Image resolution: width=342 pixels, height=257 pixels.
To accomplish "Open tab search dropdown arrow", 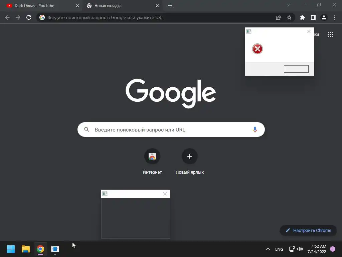I will [x=288, y=5].
